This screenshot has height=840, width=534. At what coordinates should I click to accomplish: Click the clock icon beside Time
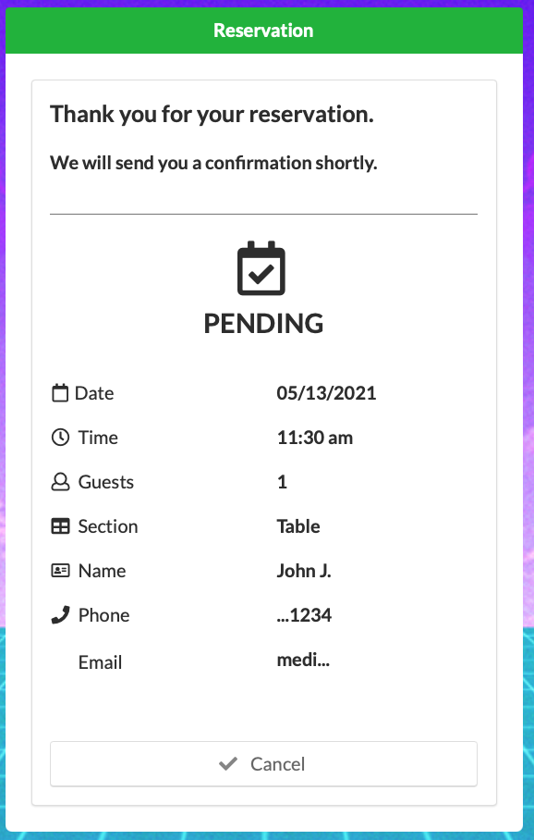[x=60, y=438]
